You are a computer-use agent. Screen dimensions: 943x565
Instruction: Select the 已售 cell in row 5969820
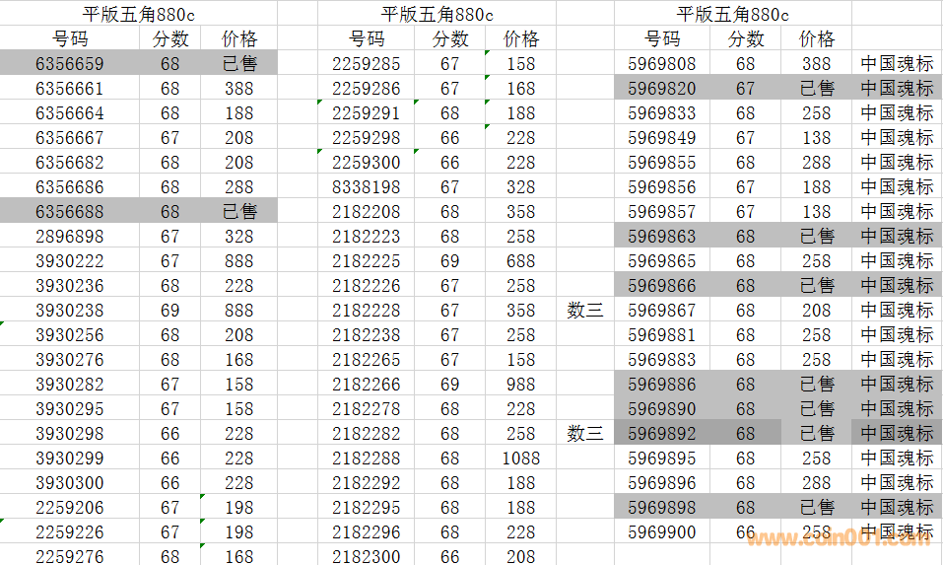click(x=816, y=88)
